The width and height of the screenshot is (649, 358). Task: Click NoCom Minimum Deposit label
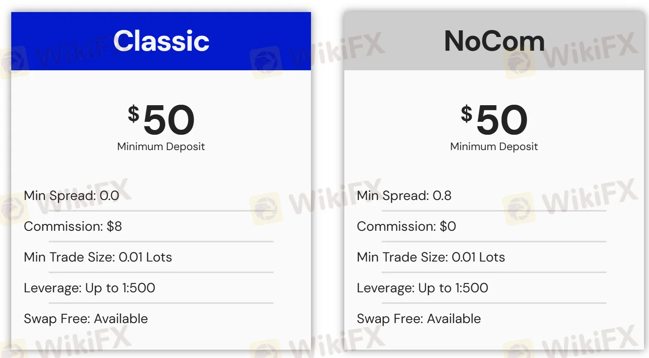tap(494, 147)
